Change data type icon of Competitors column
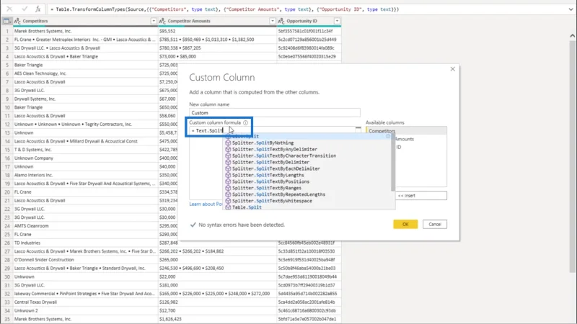 pos(17,21)
